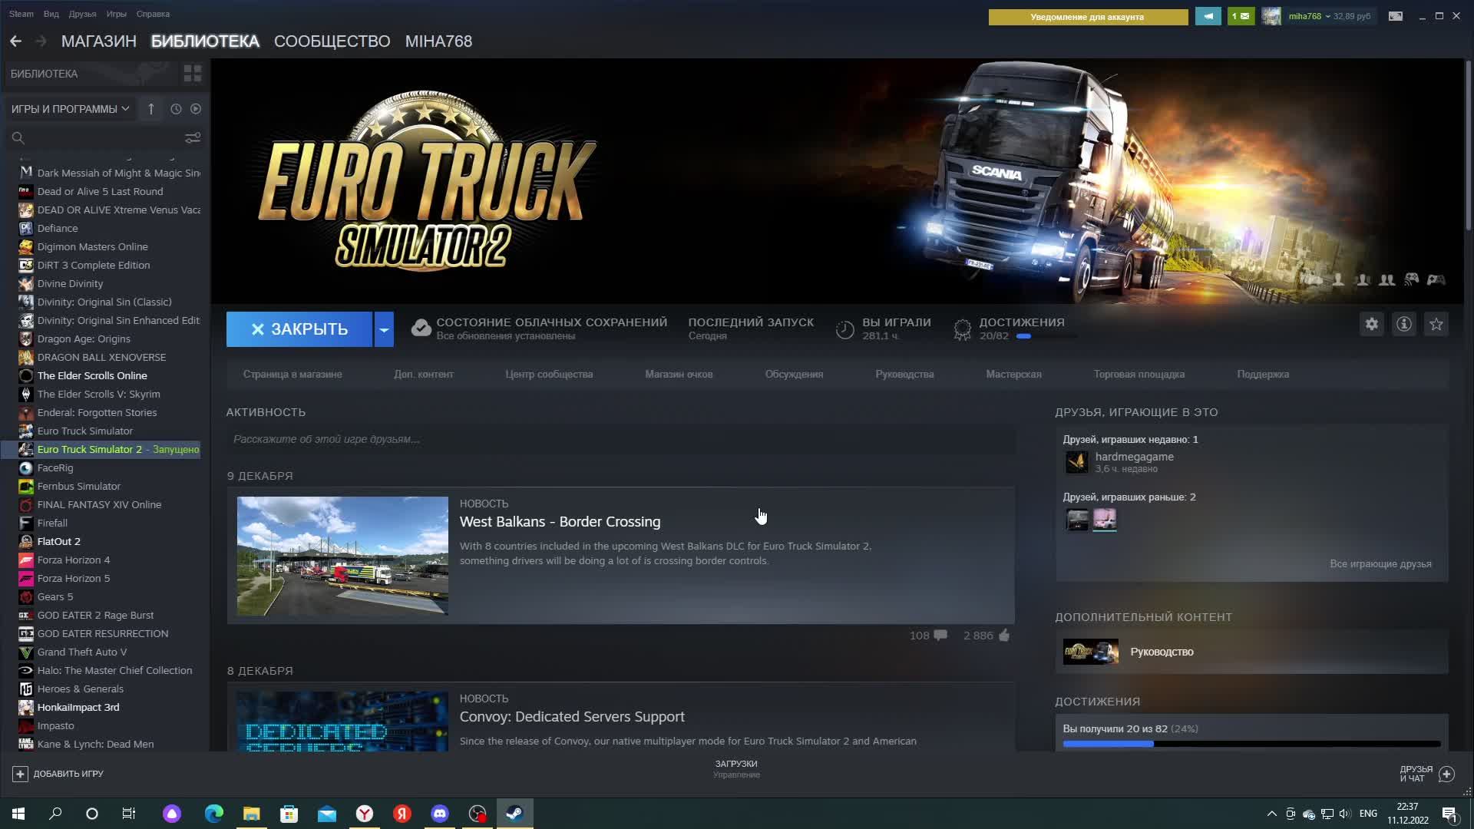Open game settings gear icon

[x=1371, y=324]
